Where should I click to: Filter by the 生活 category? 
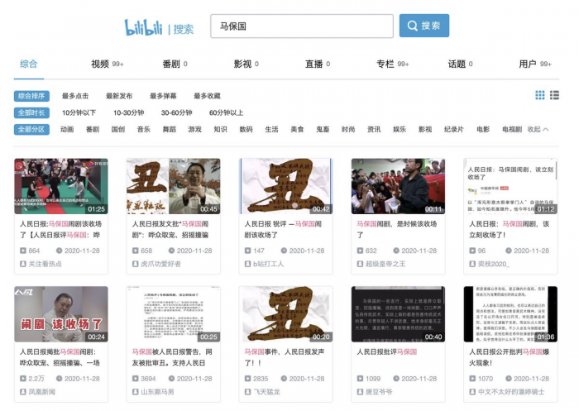point(272,129)
